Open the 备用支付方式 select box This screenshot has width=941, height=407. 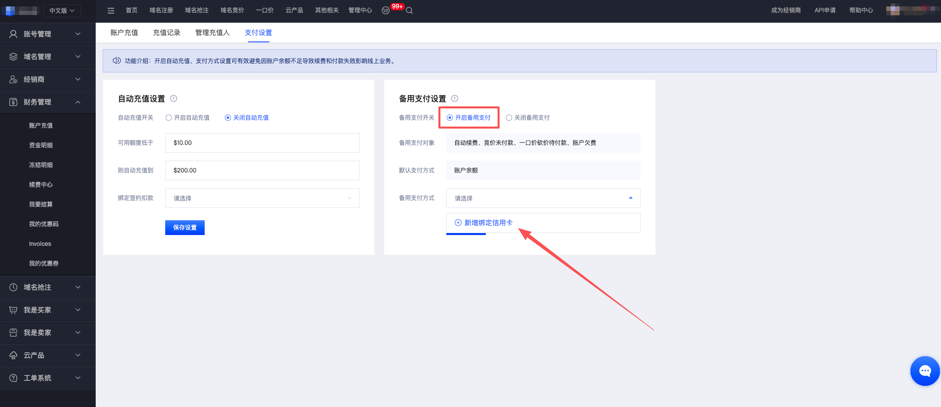point(543,198)
